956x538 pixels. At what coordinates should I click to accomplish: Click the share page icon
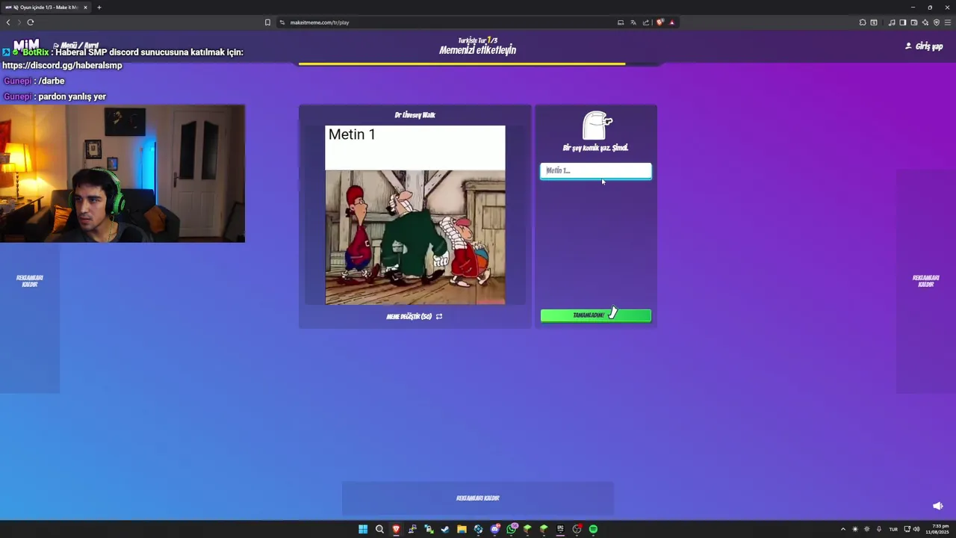[x=646, y=22]
